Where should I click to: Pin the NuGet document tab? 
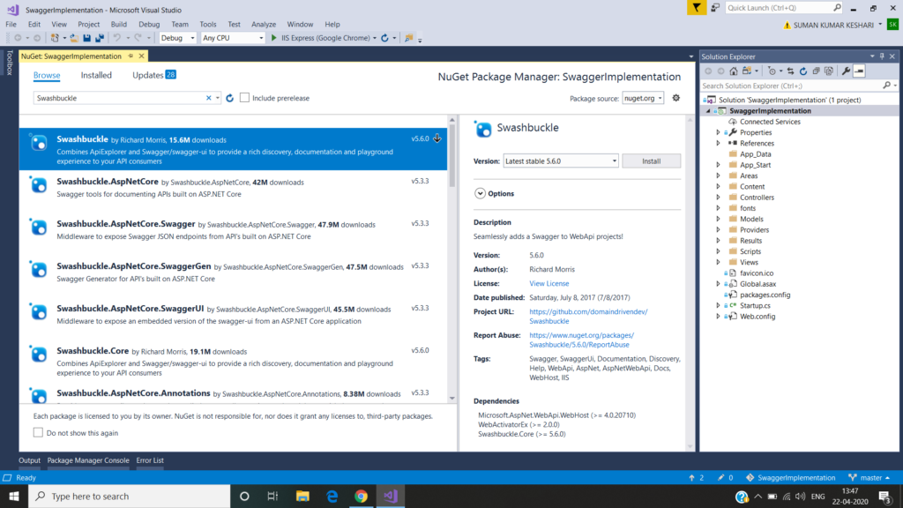(x=131, y=56)
